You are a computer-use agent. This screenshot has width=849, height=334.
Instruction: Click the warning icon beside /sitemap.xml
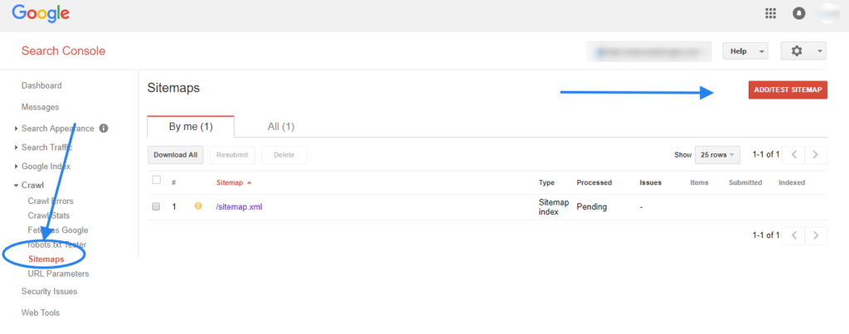198,206
